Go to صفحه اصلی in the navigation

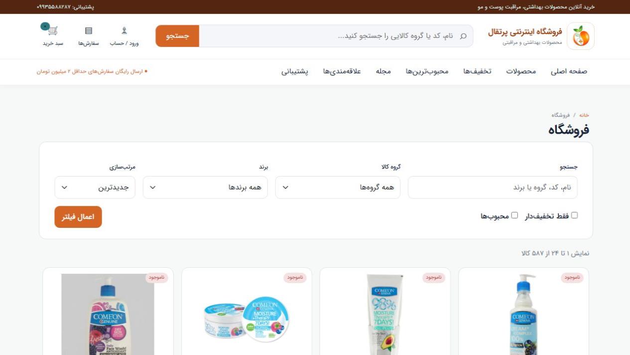click(569, 71)
